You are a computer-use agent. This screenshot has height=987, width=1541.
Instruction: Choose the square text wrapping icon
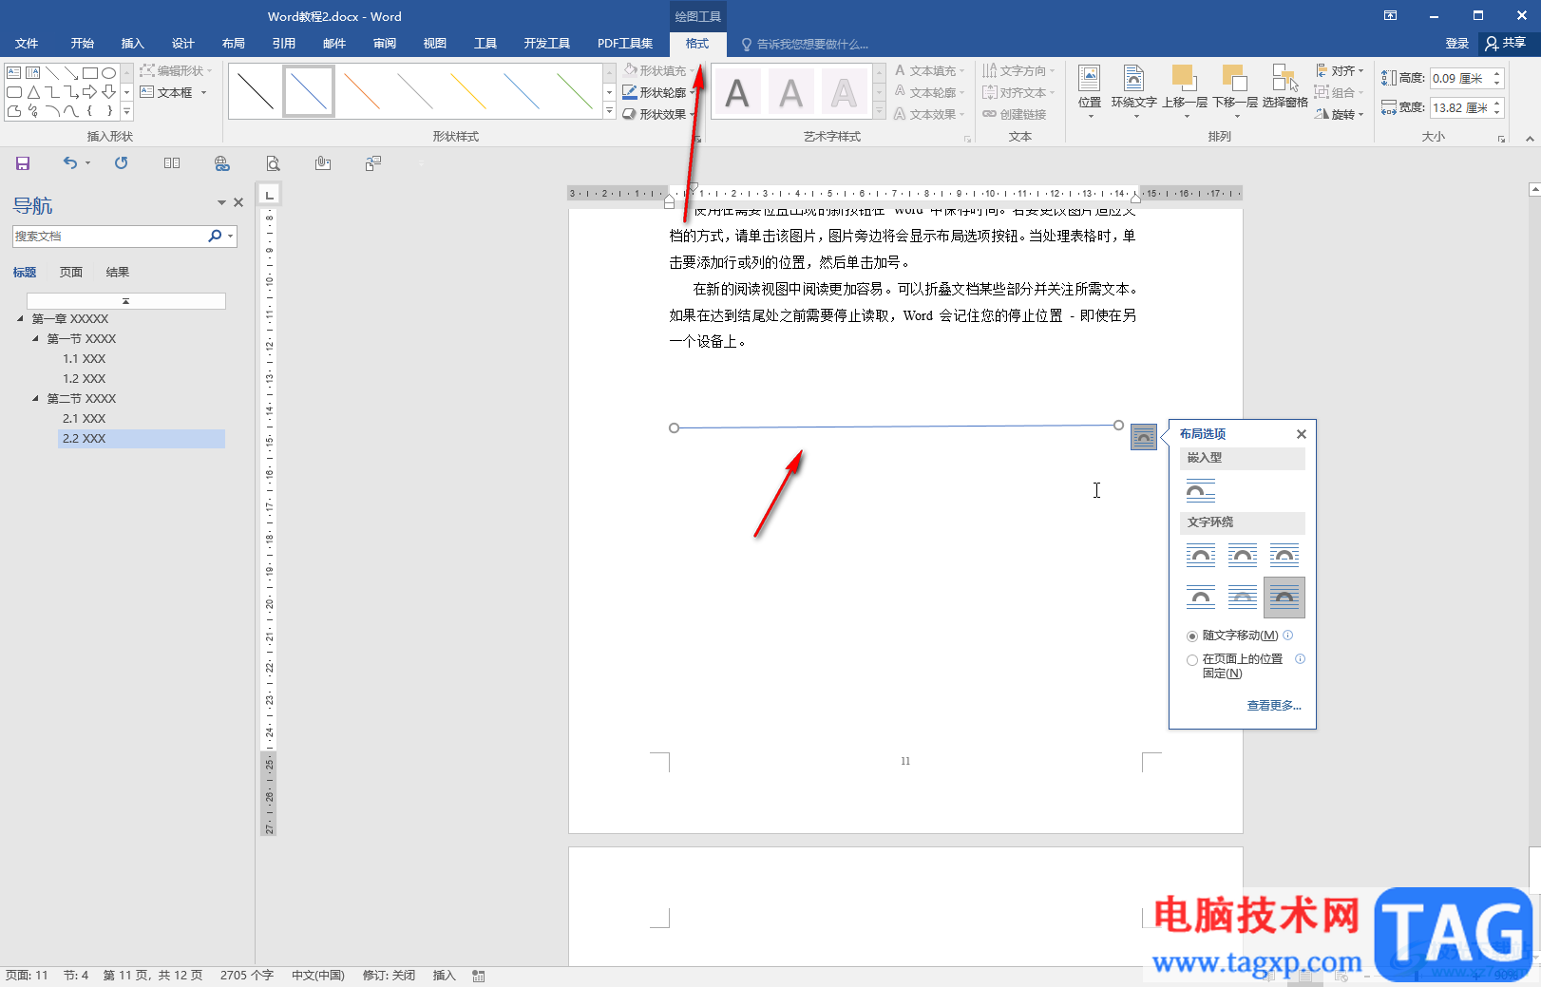1201,556
